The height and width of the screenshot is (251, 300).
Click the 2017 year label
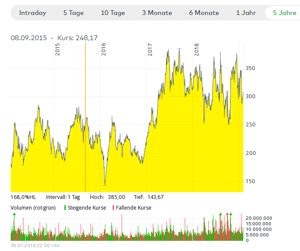pos(150,50)
